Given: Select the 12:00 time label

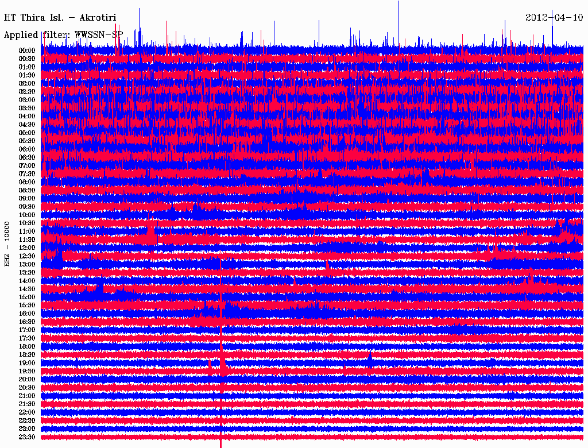Looking at the screenshot, I should pos(27,248).
